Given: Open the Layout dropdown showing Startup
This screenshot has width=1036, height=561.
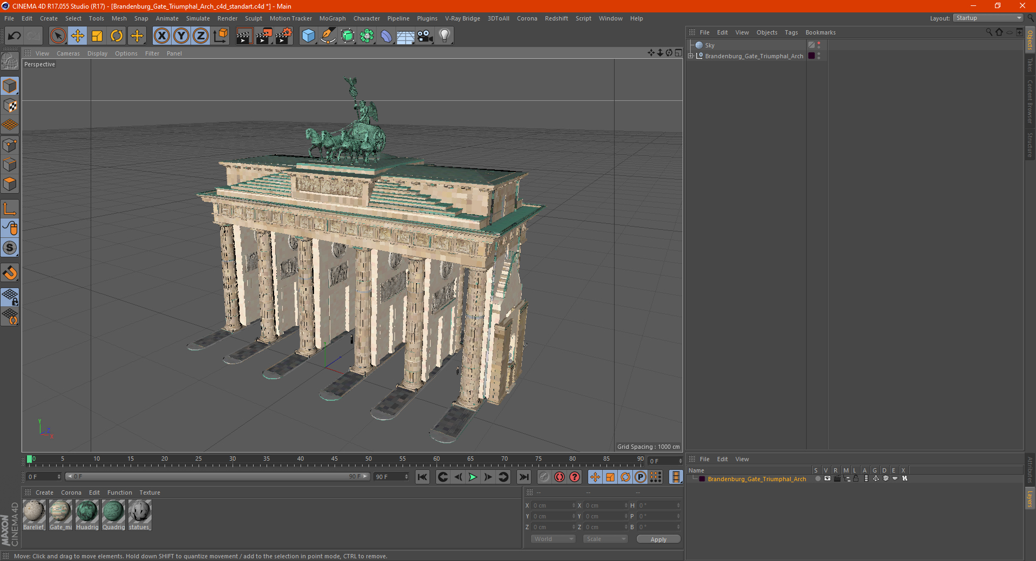Looking at the screenshot, I should tap(988, 18).
